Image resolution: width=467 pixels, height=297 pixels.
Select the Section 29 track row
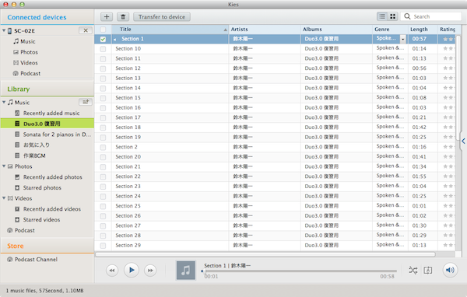coord(275,245)
